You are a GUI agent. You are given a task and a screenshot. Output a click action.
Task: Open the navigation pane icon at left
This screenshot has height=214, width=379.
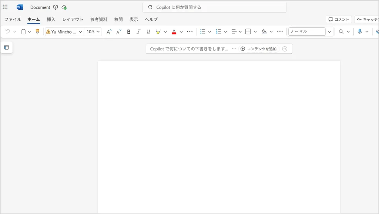point(6,47)
